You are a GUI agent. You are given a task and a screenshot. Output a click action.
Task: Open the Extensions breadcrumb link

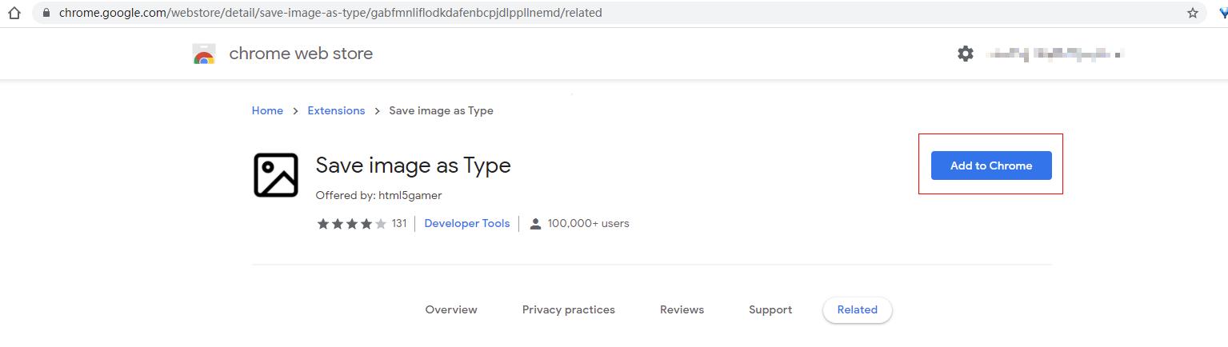click(336, 110)
